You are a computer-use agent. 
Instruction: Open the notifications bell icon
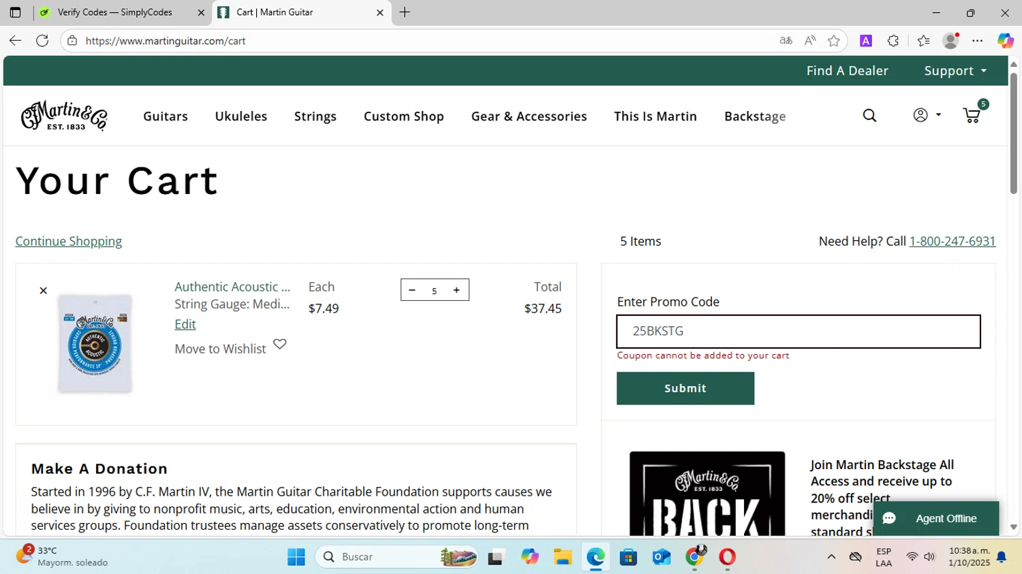[1002, 557]
